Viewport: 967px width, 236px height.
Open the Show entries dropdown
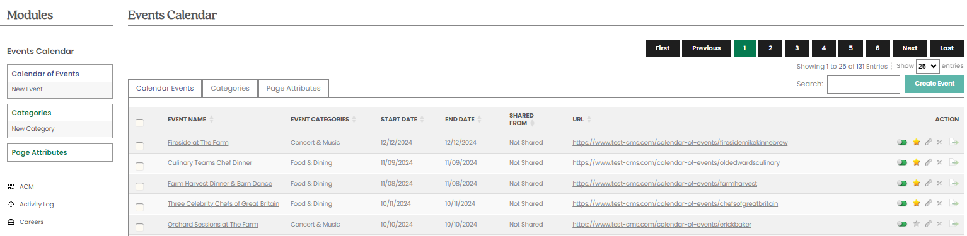[927, 66]
